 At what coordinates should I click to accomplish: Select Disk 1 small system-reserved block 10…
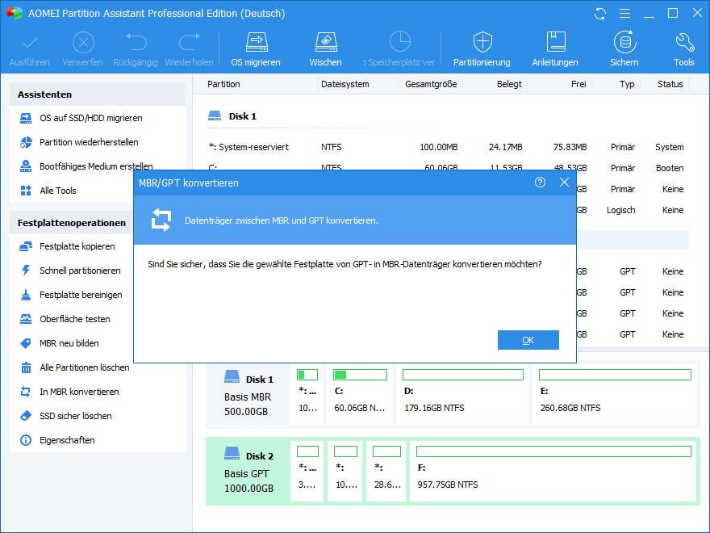pyautogui.click(x=307, y=395)
